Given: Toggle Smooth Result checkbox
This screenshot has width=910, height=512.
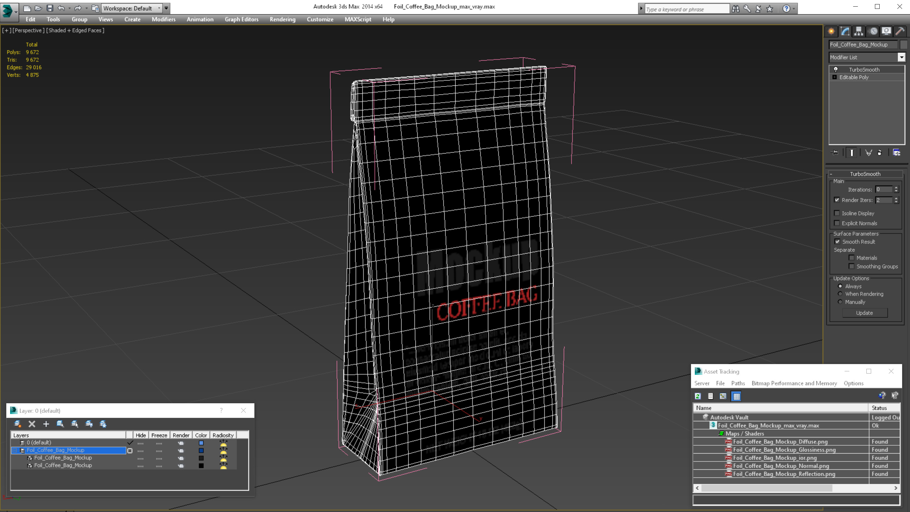Looking at the screenshot, I should pos(837,241).
